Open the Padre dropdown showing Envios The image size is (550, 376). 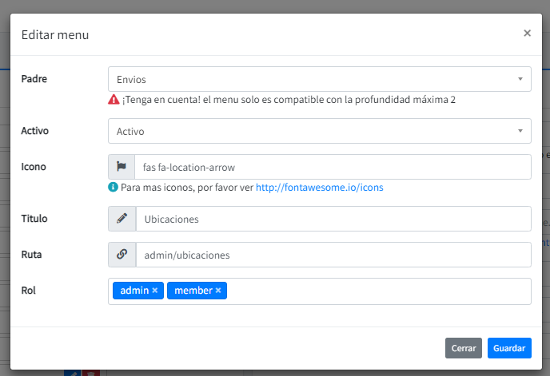point(319,79)
